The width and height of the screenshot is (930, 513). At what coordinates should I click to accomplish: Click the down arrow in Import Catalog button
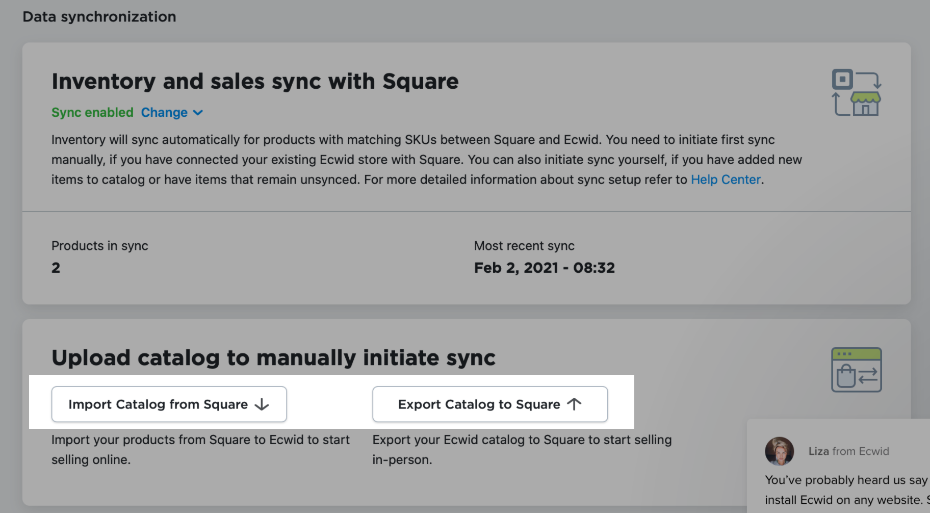262,404
